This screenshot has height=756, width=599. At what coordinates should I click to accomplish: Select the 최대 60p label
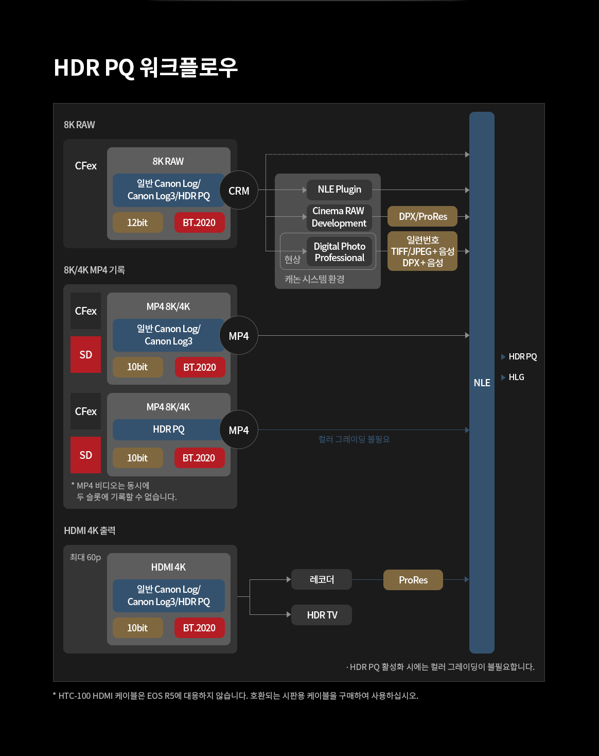[85, 557]
